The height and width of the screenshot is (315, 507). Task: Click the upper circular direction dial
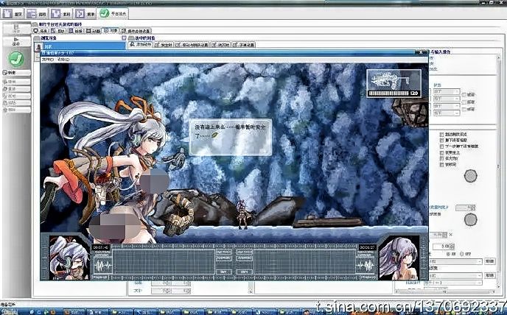pyautogui.click(x=470, y=176)
